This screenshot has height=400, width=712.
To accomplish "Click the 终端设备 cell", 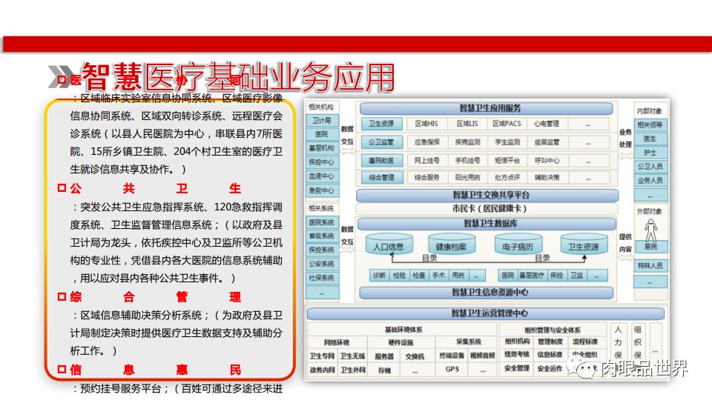I will (452, 356).
